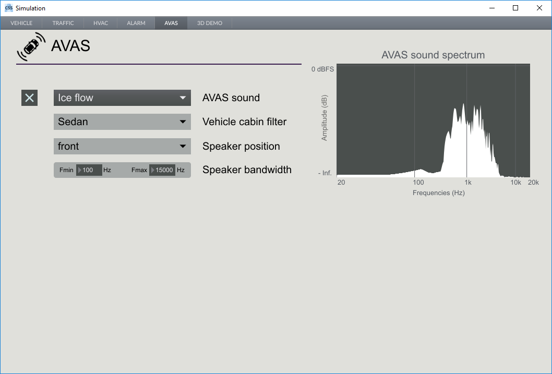Close the Simulation window
Viewport: 552px width, 374px height.
click(539, 8)
